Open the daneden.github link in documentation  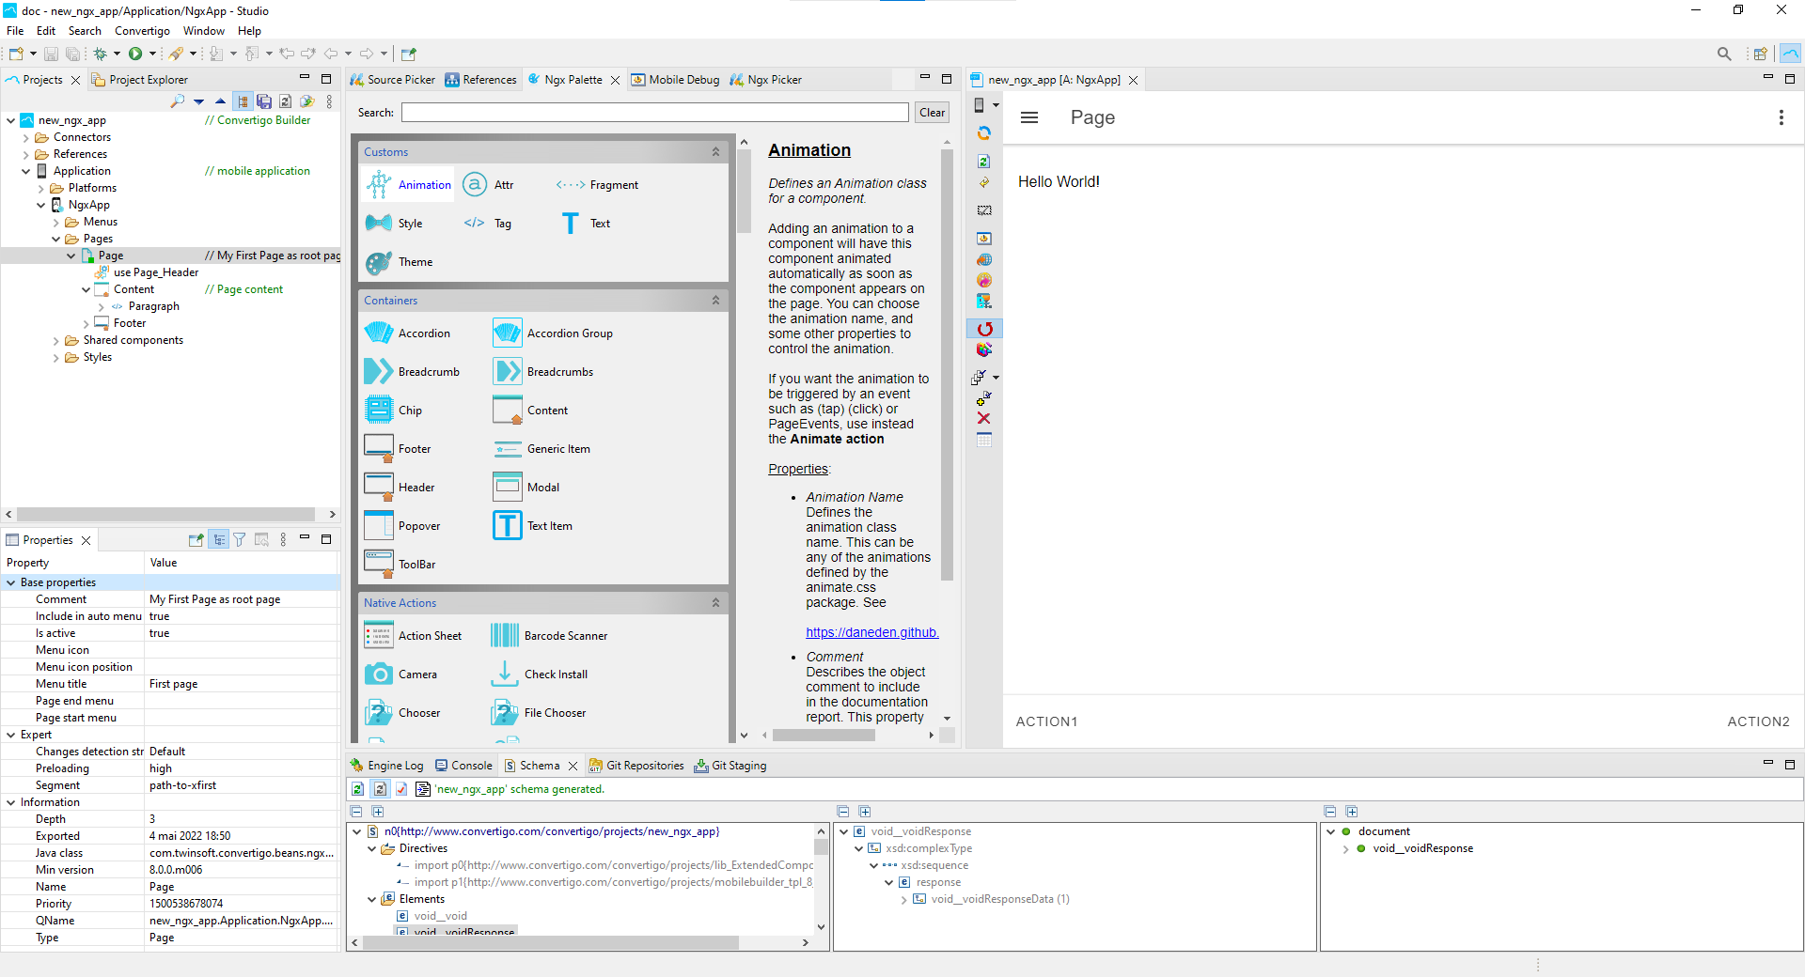[871, 632]
